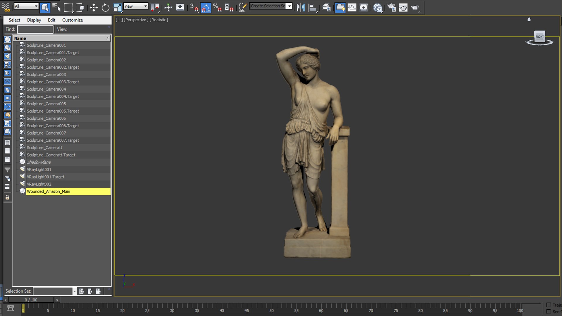562x316 pixels.
Task: Click the Align tool icon
Action: 313,8
